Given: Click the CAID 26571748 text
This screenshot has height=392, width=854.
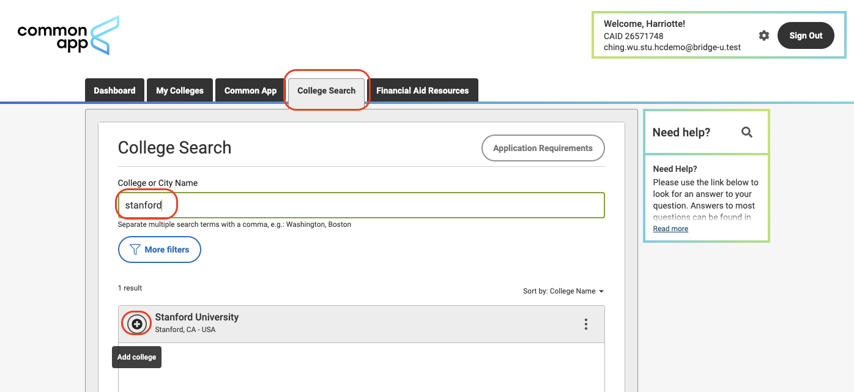Looking at the screenshot, I should 634,36.
